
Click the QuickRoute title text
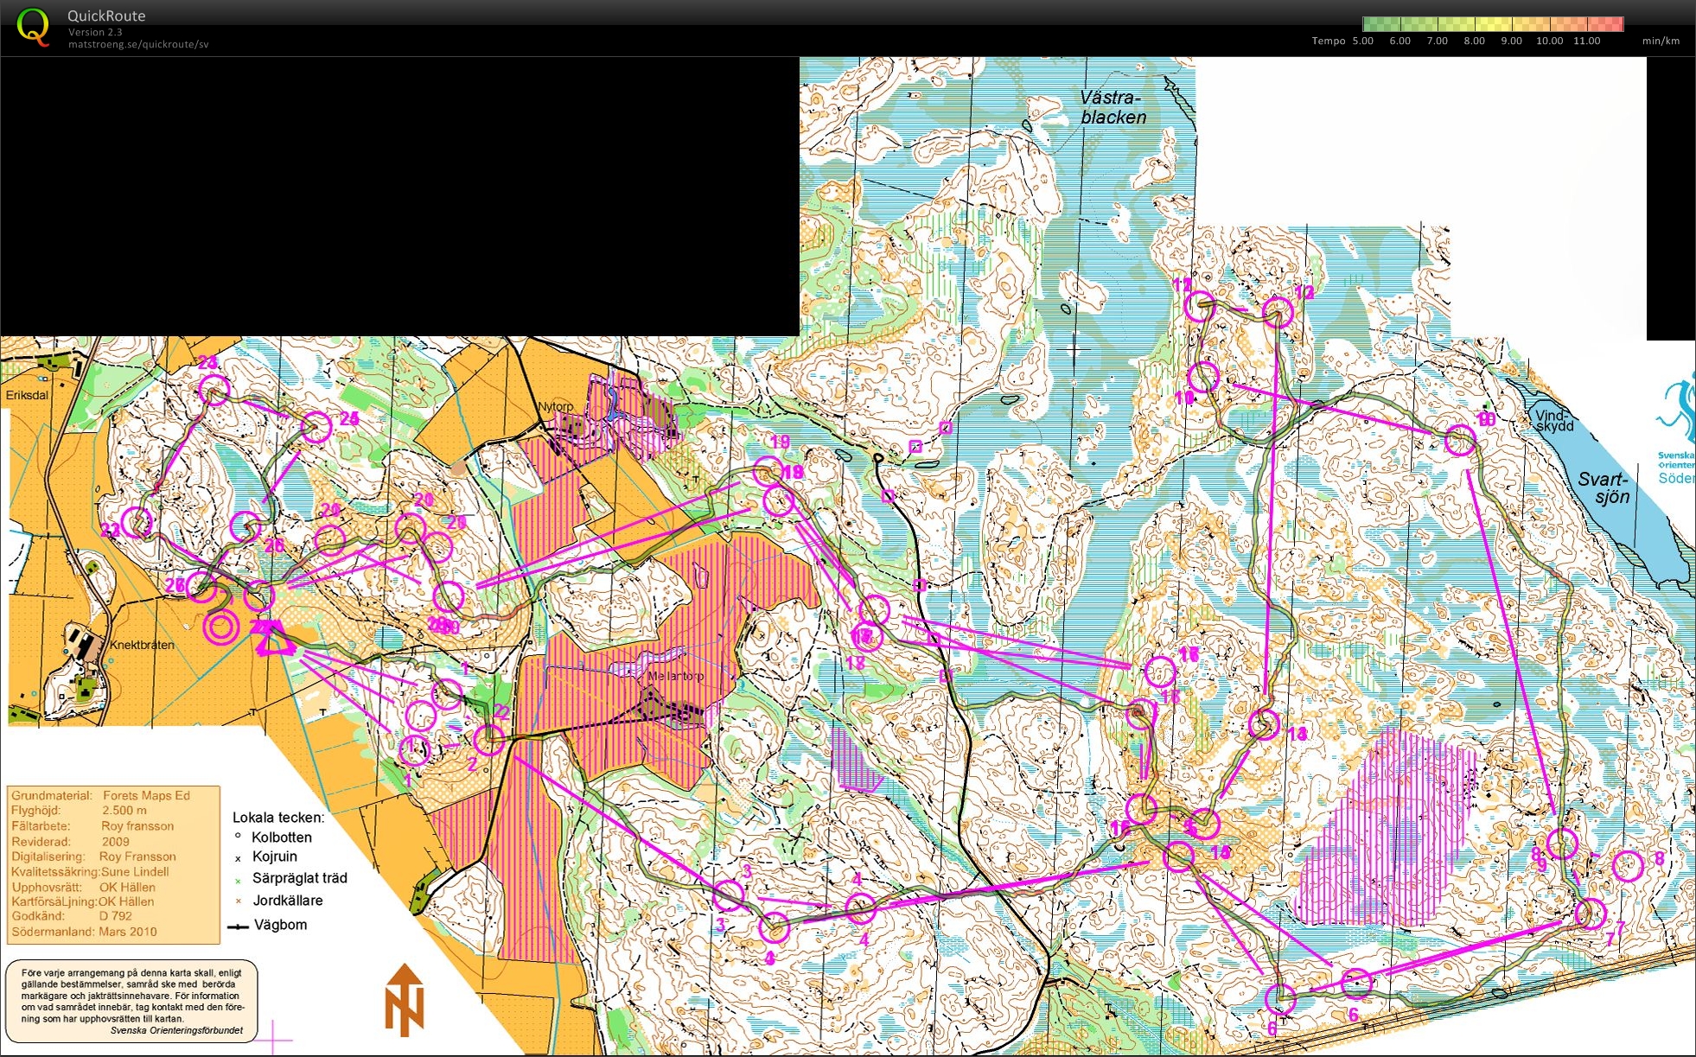click(106, 16)
